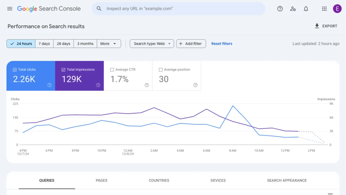This screenshot has width=346, height=195.
Task: Switch to the DEVICES tab
Action: (x=218, y=180)
